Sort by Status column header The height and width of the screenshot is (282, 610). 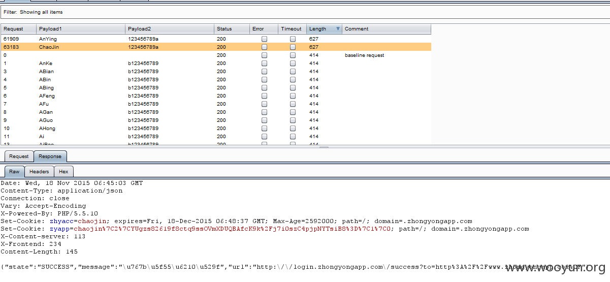click(x=232, y=29)
